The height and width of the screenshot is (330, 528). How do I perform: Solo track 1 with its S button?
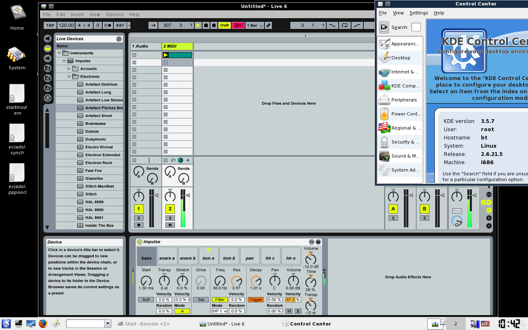(139, 218)
